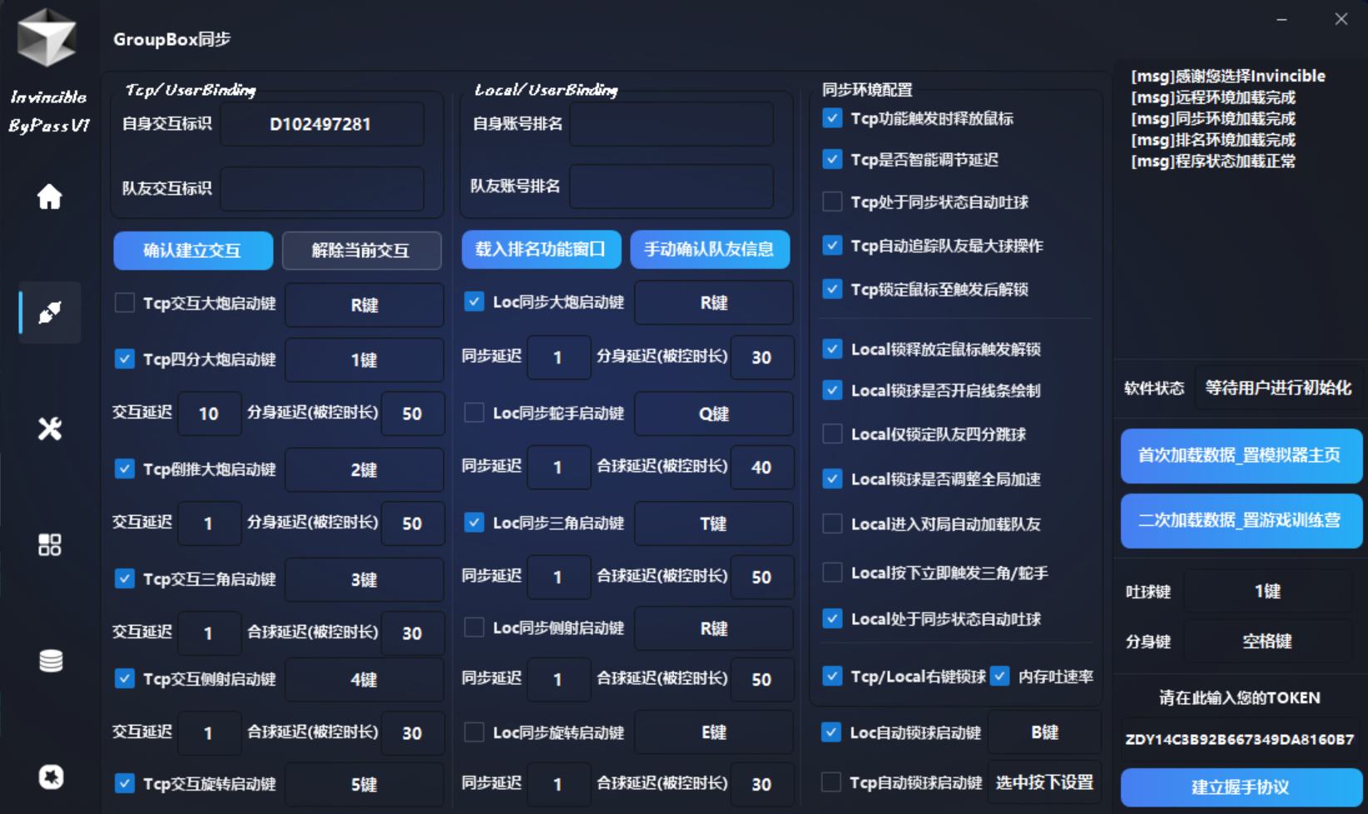This screenshot has height=814, width=1368.
Task: Click the 吐球键 1键 field
Action: pos(1267,591)
